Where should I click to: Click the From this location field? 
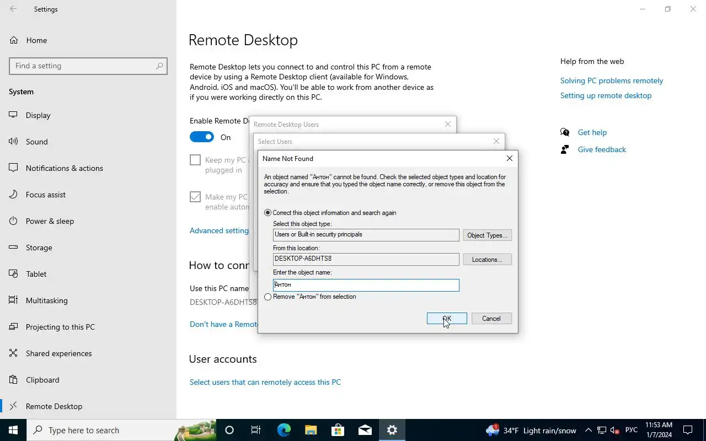(366, 259)
